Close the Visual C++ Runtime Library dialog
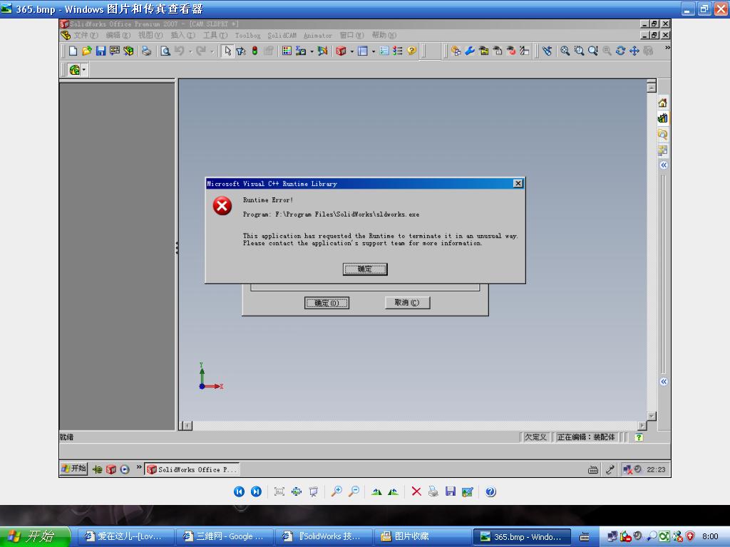The image size is (730, 547). pyautogui.click(x=518, y=184)
